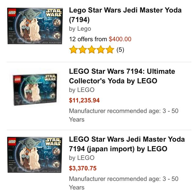Open the '12 offers from' link

point(88,39)
